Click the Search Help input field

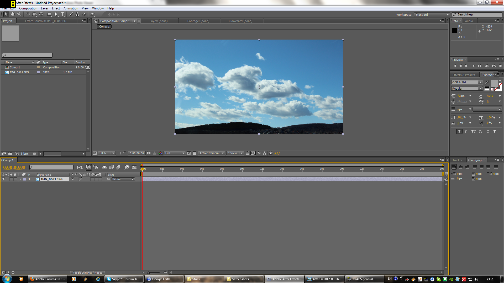click(477, 15)
